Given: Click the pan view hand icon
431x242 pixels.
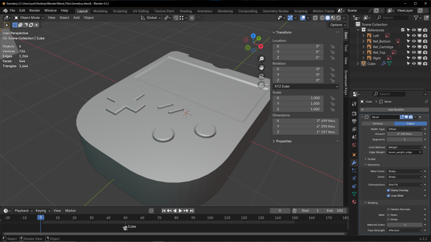Looking at the screenshot, I should click(261, 68).
